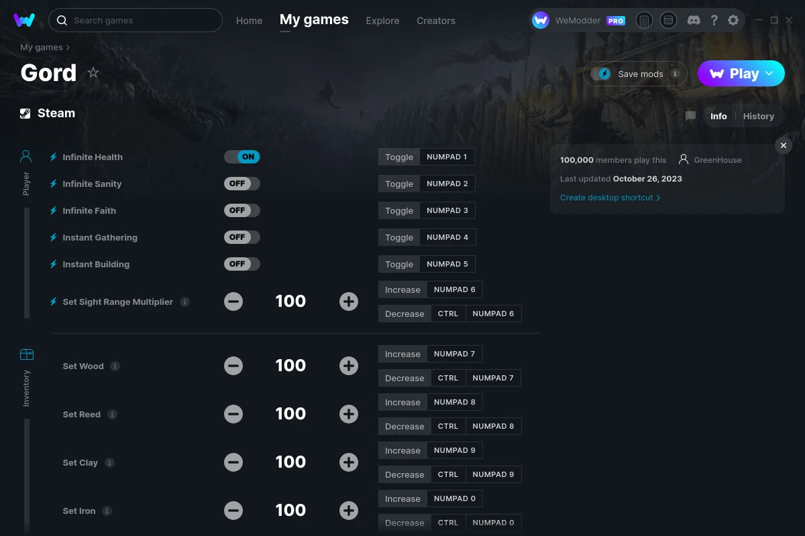The height and width of the screenshot is (536, 805).
Task: Select the Inventory category icon
Action: pyautogui.click(x=26, y=354)
